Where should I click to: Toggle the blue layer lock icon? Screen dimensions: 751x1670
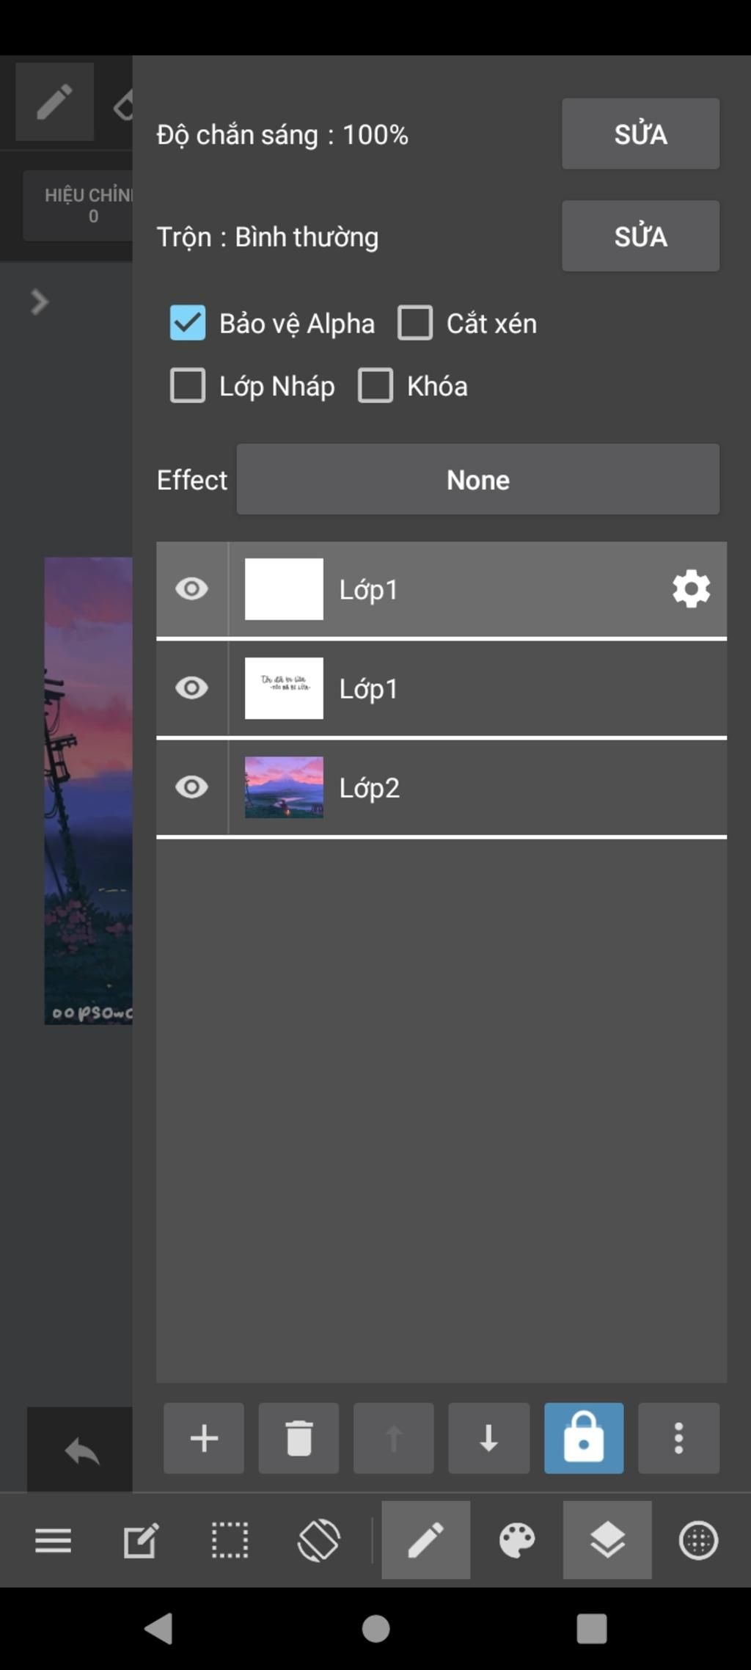tap(584, 1438)
